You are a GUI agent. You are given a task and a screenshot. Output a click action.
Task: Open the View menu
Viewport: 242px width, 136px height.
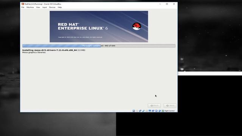(x=38, y=7)
